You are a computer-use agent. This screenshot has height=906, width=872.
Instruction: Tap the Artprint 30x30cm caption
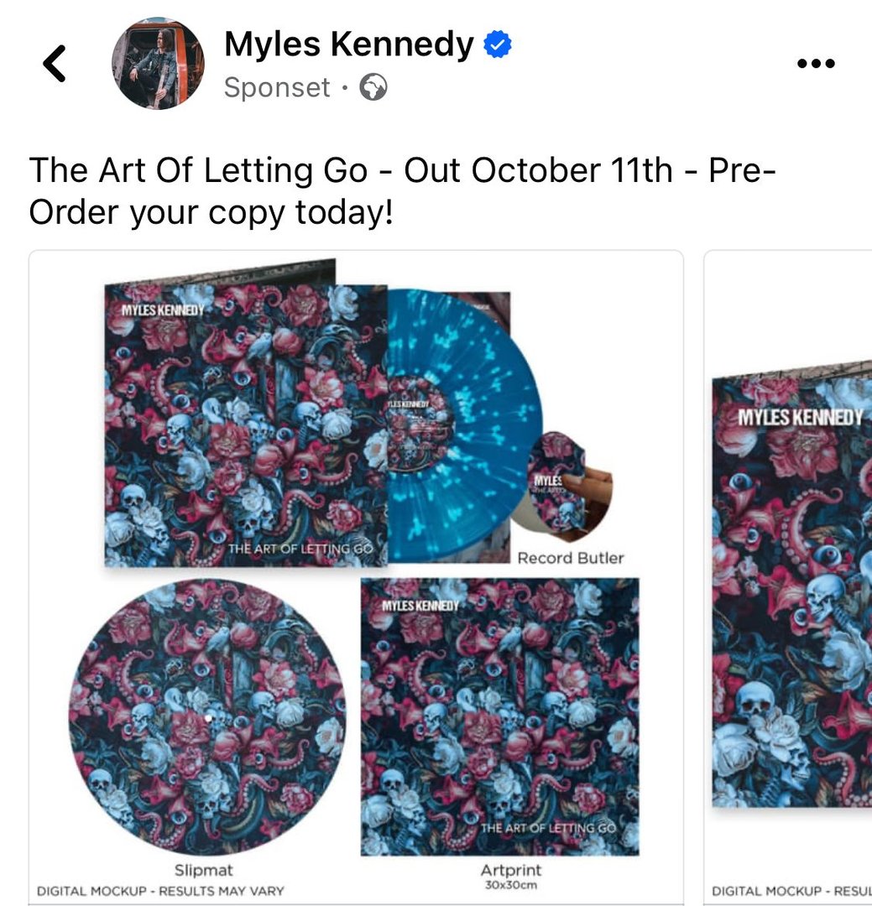click(x=510, y=877)
